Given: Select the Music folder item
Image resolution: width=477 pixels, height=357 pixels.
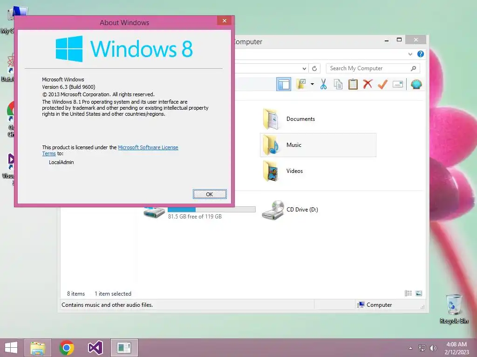Looking at the screenshot, I should 318,145.
